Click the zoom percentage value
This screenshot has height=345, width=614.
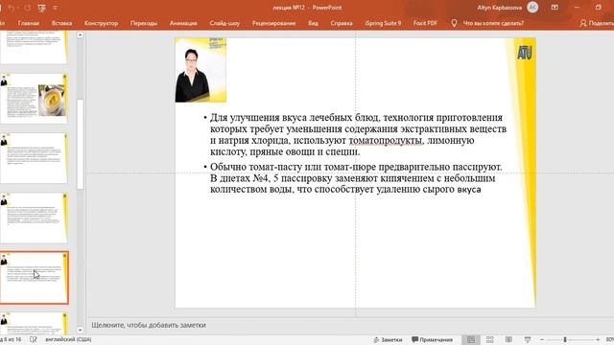(x=610, y=339)
